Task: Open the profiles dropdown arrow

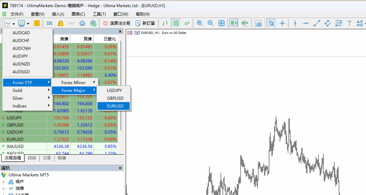Action: (28, 24)
